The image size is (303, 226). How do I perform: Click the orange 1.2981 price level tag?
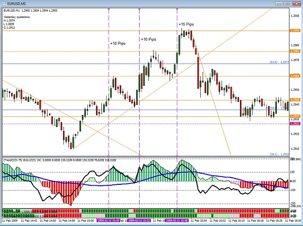[295, 51]
